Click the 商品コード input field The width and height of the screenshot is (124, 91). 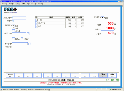pos(19,34)
